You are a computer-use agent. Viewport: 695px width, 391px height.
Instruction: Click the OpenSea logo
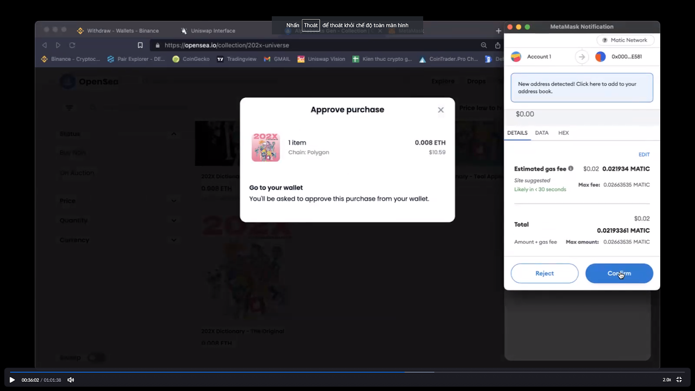(x=89, y=82)
